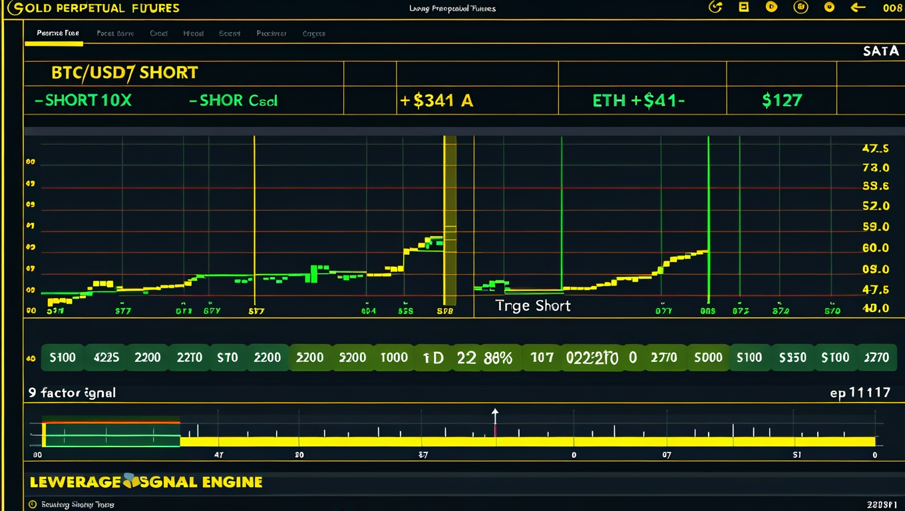Click the small status icon in bottom-left footer
Viewport: 905px width, 511px height.
click(33, 504)
